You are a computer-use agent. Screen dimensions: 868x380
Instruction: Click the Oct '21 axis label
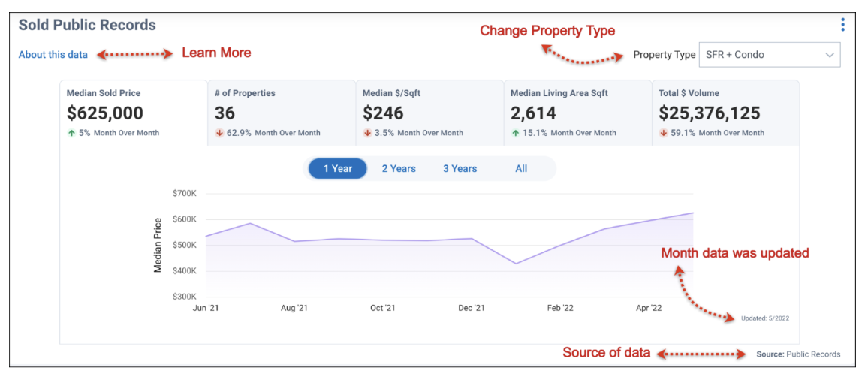coord(382,307)
